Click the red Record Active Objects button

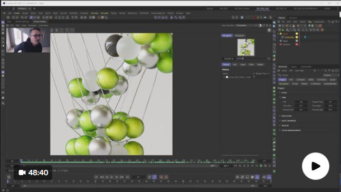click(x=162, y=177)
